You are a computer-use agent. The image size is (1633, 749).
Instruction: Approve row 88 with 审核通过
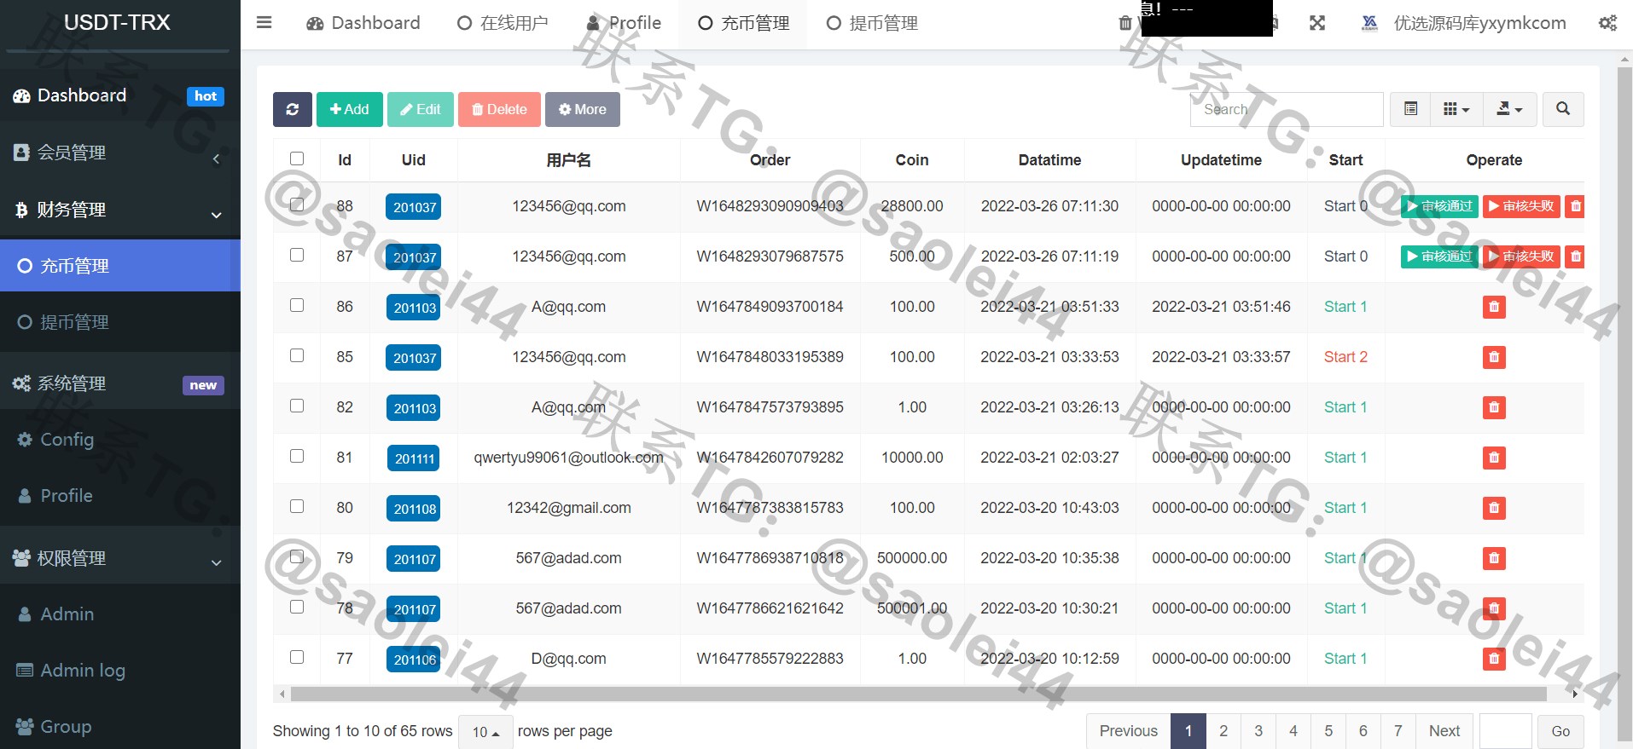pos(1439,206)
